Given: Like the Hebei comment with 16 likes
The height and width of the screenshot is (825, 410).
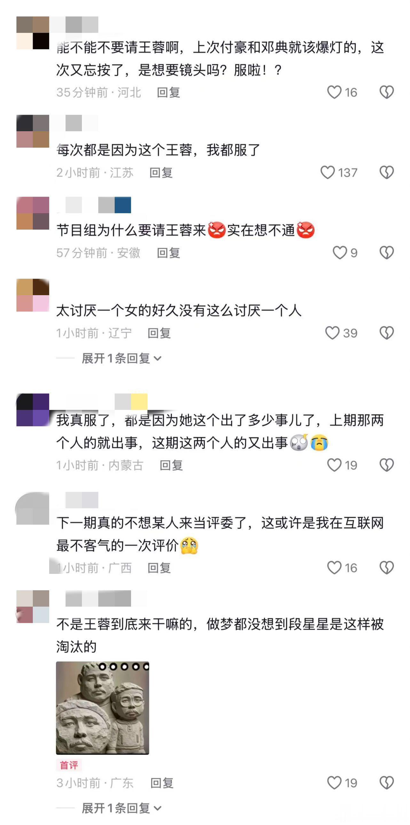Looking at the screenshot, I should (334, 93).
